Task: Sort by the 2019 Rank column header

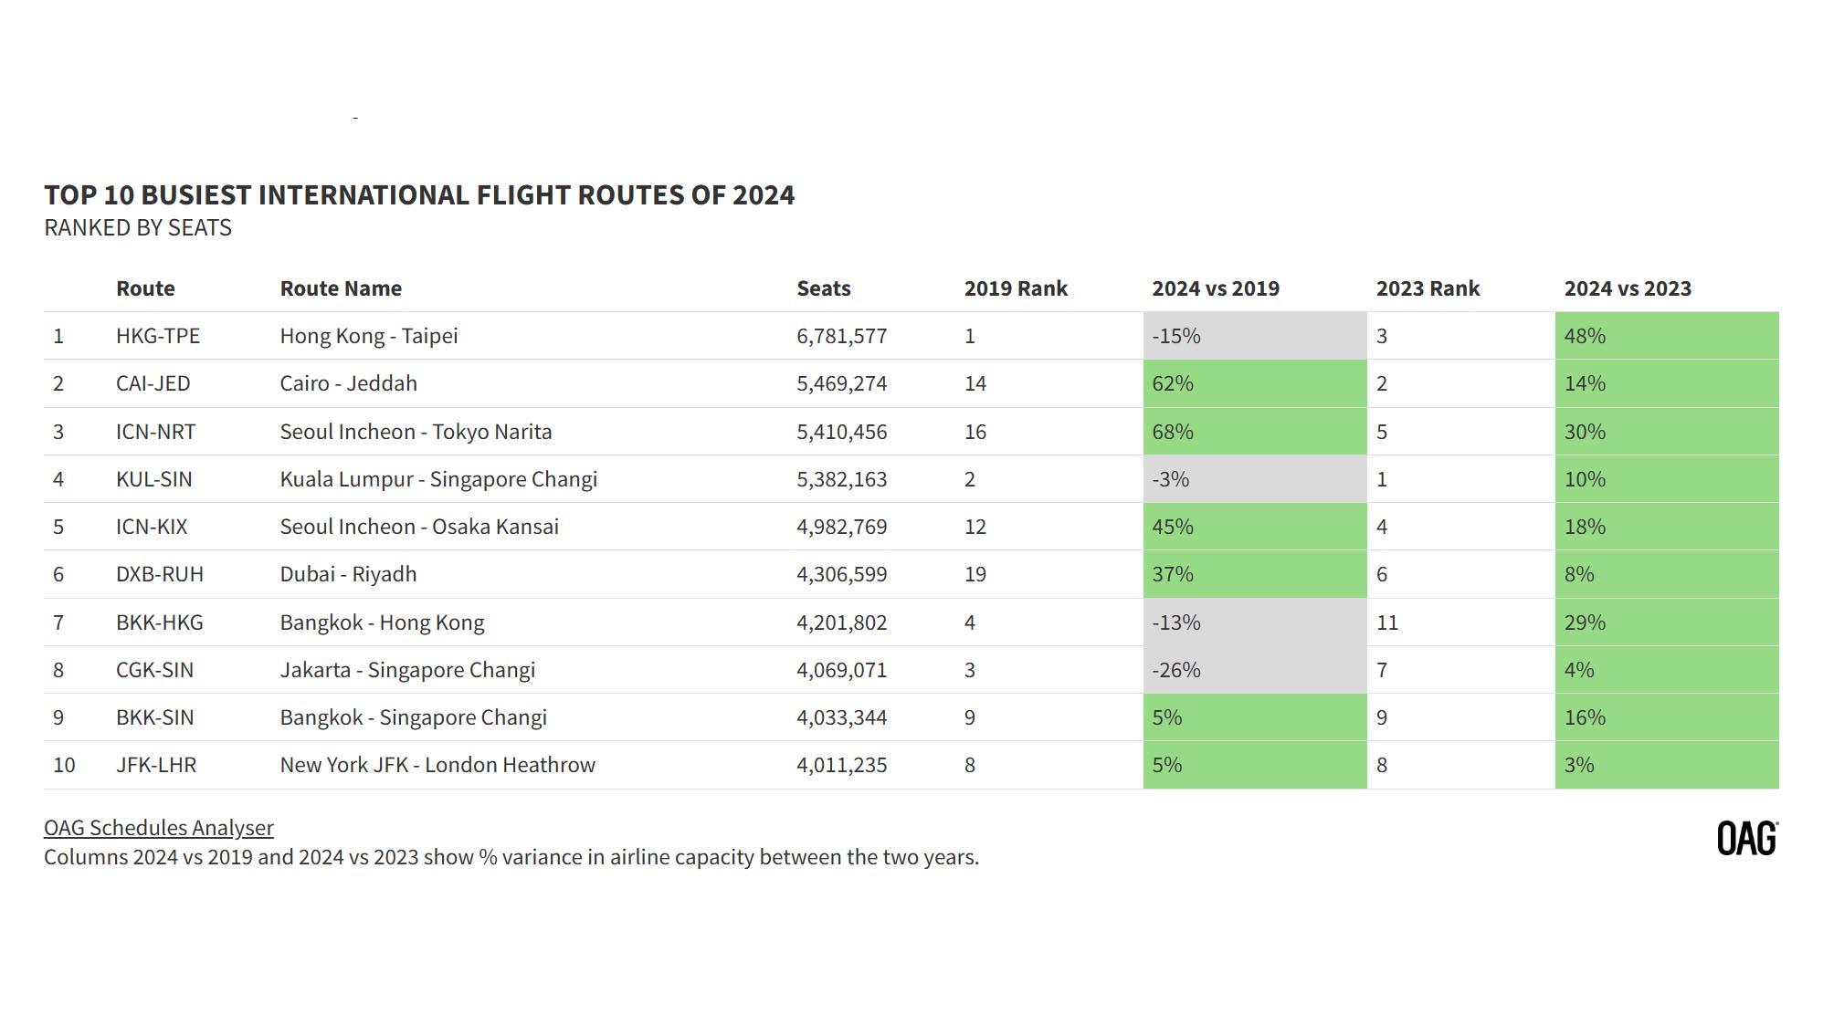Action: click(1014, 288)
